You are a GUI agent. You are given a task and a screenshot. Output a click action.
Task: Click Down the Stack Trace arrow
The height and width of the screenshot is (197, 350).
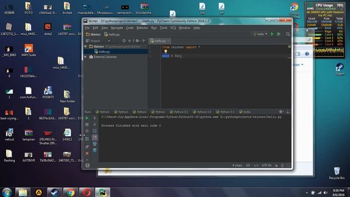tap(95, 124)
